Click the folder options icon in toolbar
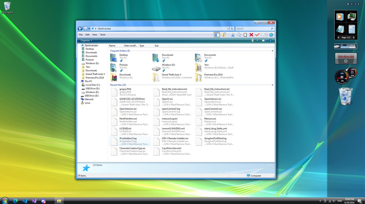 coord(224,35)
